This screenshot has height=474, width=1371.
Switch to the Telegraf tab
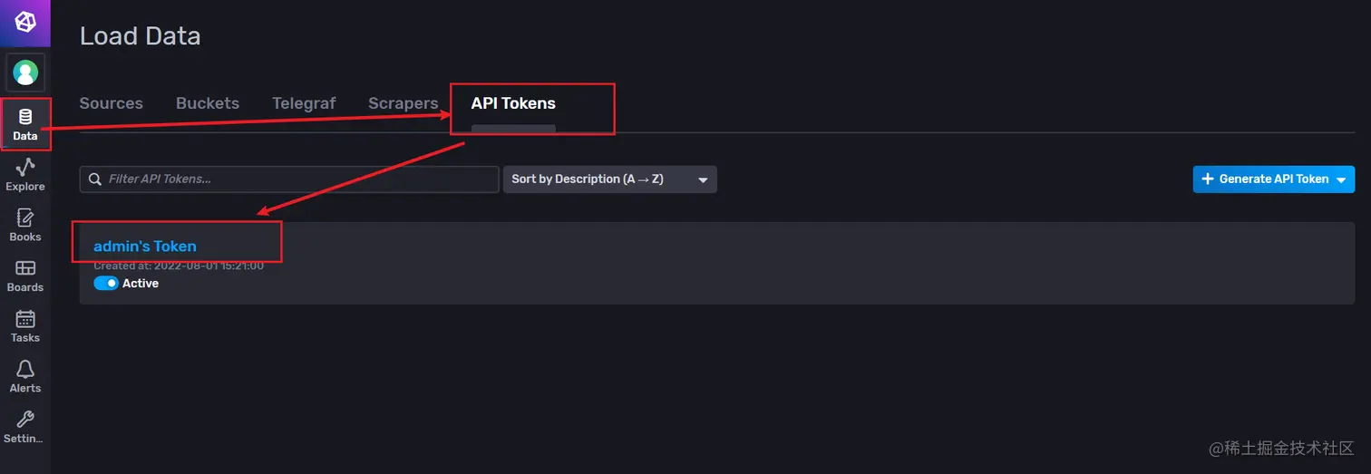[x=304, y=103]
